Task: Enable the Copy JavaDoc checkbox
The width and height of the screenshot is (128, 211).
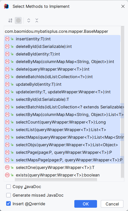Action: 8,187
